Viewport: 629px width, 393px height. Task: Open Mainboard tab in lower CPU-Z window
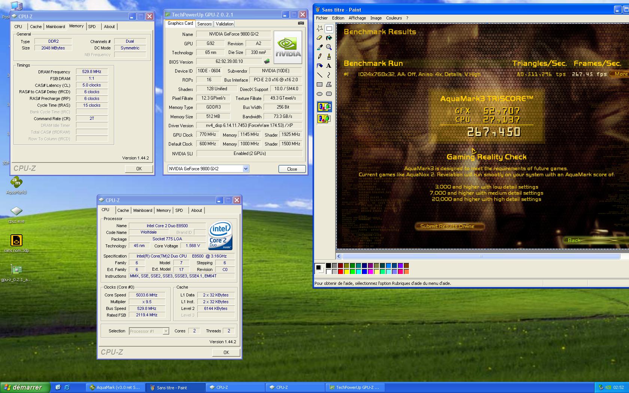click(x=143, y=210)
